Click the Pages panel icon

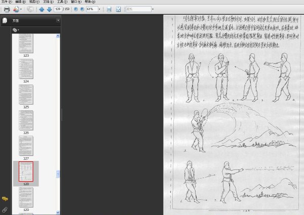[5, 20]
